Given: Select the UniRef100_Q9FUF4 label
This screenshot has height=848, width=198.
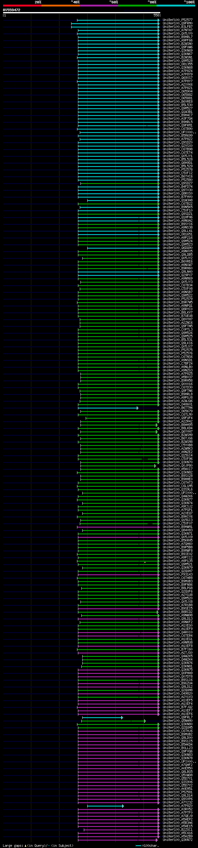Looking at the screenshot, I should [178, 418].
